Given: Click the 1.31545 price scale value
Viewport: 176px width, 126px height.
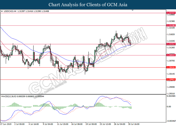Looking at the screenshot, I should click(x=171, y=41).
